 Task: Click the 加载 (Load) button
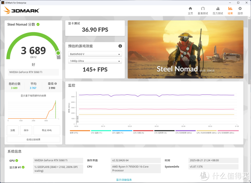click(x=13, y=130)
